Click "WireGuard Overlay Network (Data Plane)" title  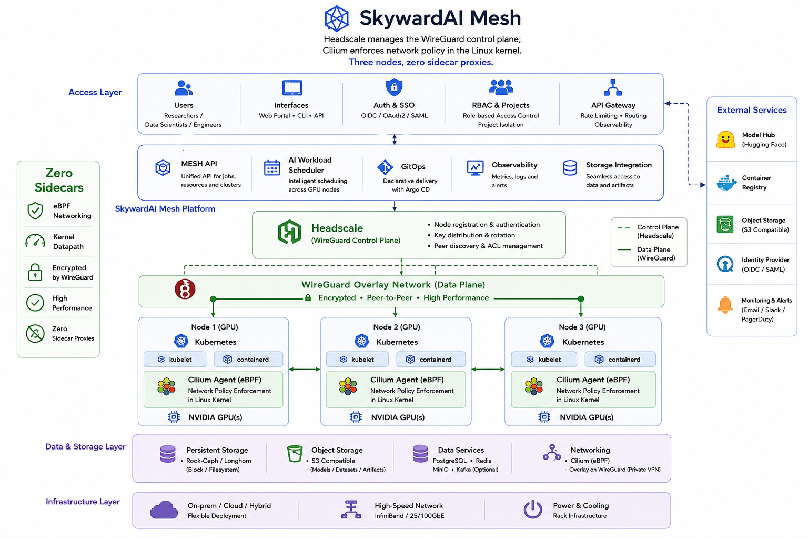pos(393,284)
